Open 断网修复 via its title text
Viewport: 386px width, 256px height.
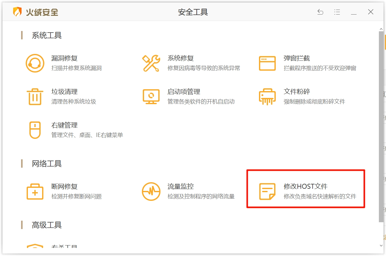click(x=64, y=187)
